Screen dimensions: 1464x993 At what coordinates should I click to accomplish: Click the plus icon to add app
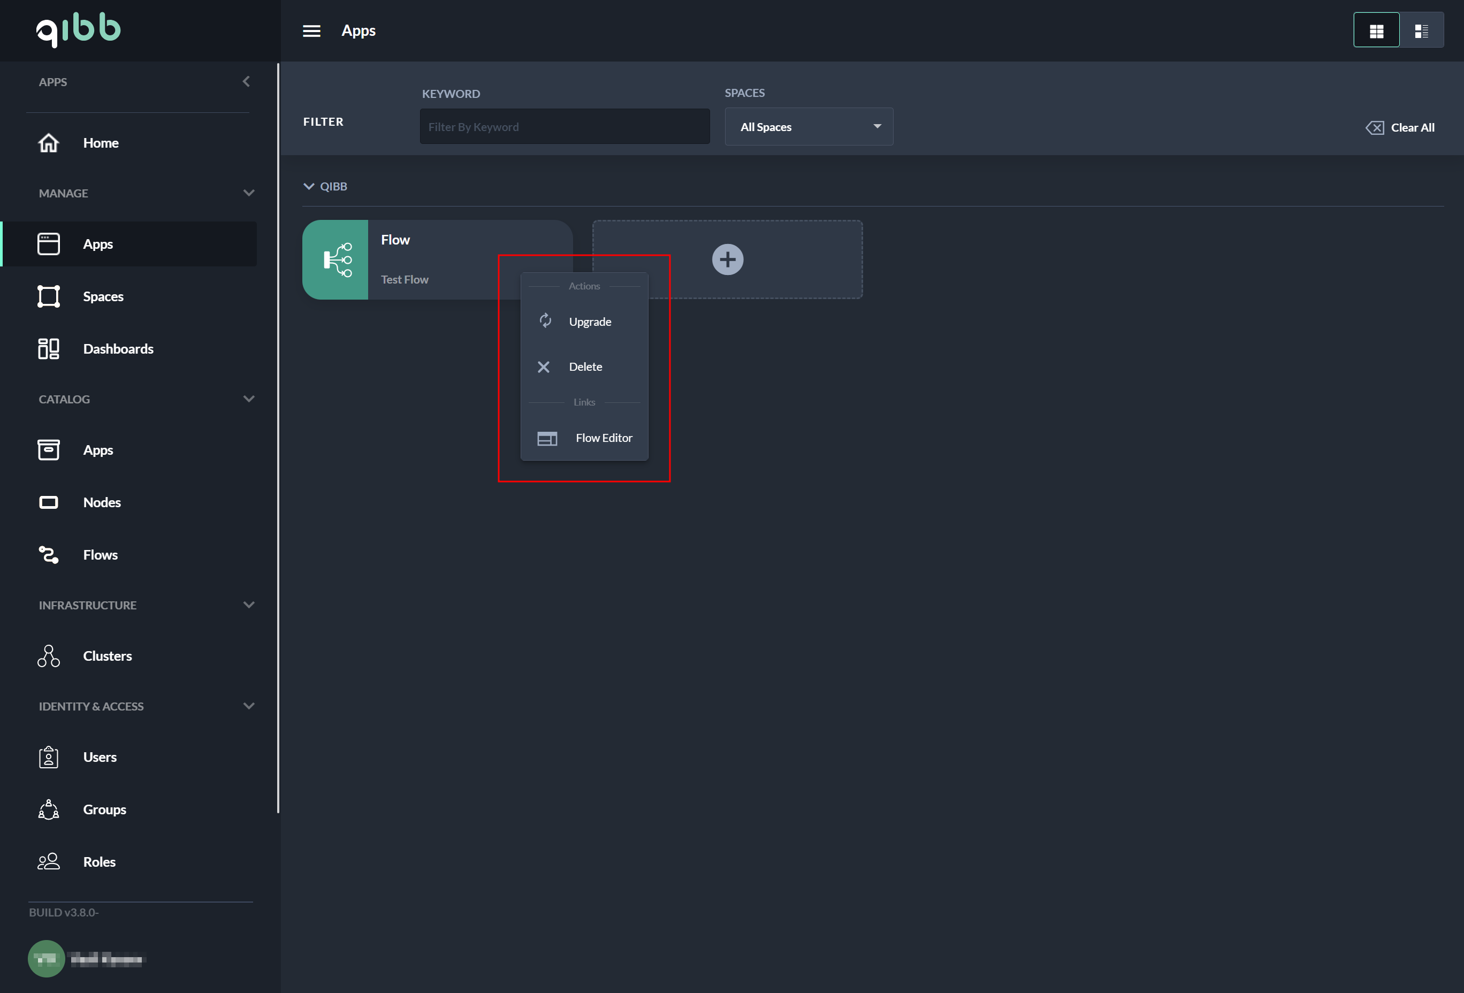(728, 259)
